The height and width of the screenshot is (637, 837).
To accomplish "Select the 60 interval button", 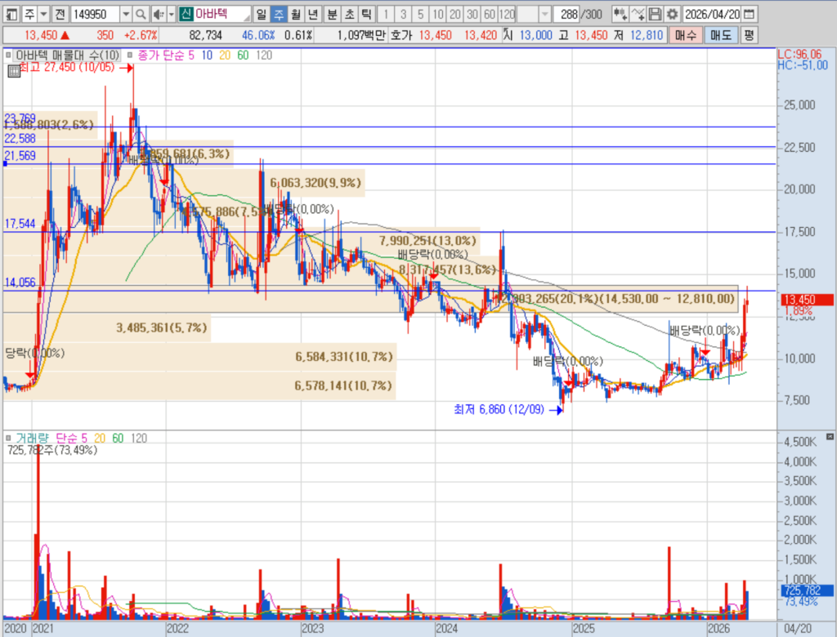I will pyautogui.click(x=490, y=14).
